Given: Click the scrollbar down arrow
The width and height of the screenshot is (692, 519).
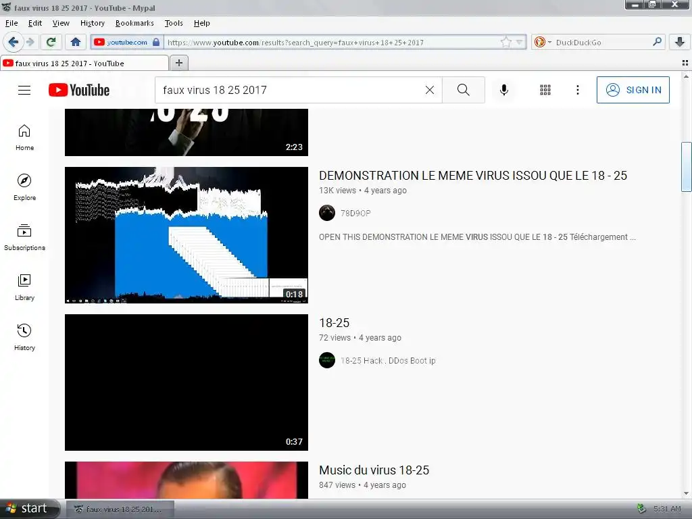Looking at the screenshot, I should tap(686, 494).
